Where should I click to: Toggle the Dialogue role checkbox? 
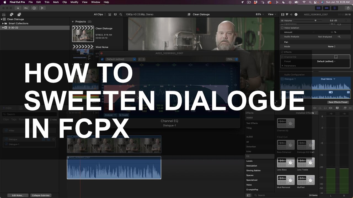point(6,139)
